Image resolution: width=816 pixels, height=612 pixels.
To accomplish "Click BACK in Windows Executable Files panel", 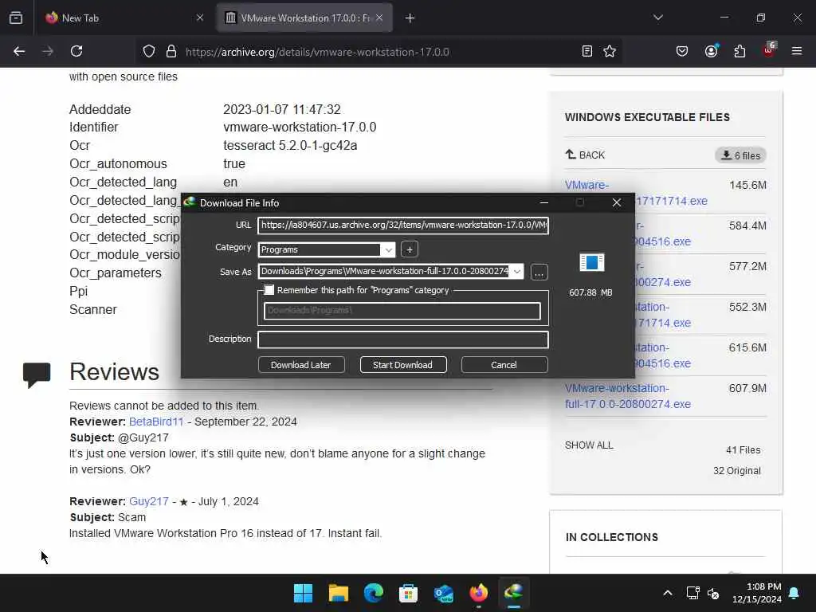I will 586,155.
